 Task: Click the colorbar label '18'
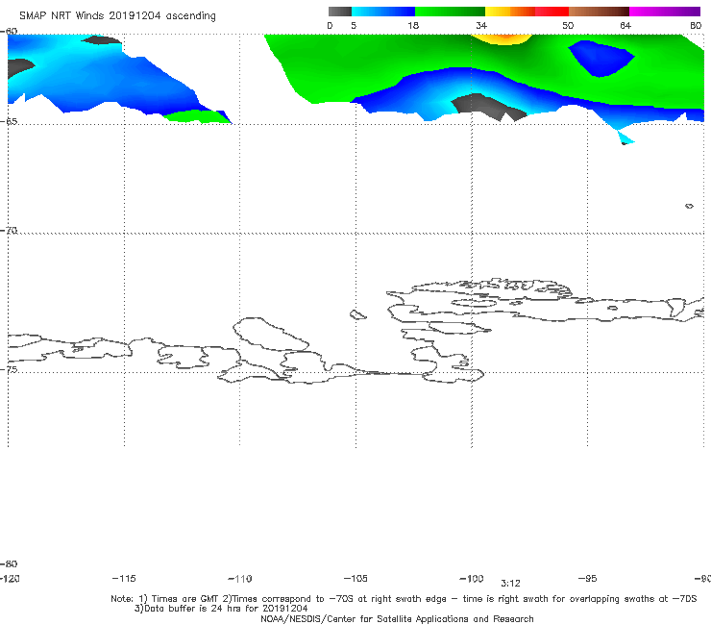[x=413, y=25]
